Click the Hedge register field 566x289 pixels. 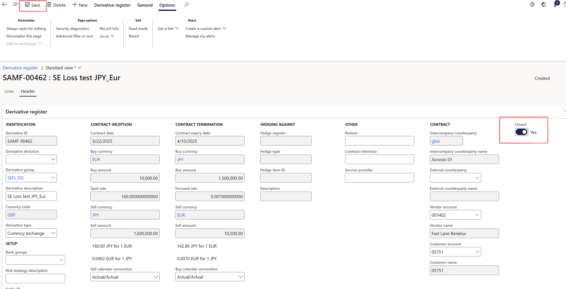coord(286,141)
